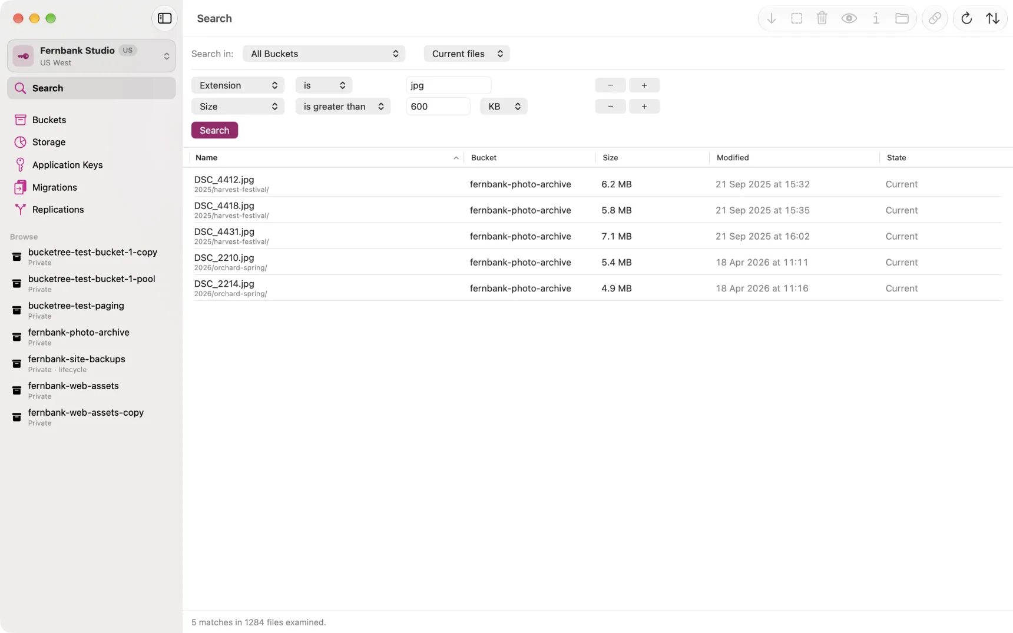Browse the bucketree-test-paging bucket
Viewport: 1013px width, 633px height.
point(91,310)
